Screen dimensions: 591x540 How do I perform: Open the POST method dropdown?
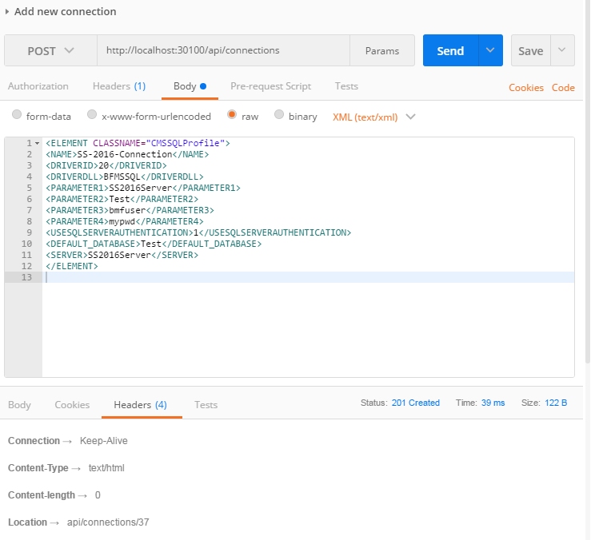[50, 50]
